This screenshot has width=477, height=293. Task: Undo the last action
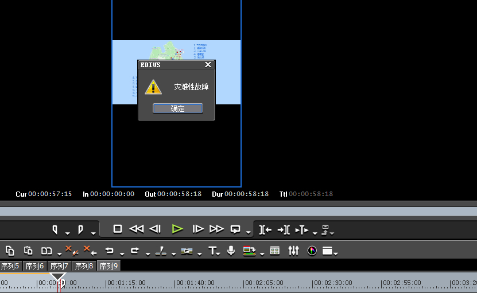[x=109, y=251]
